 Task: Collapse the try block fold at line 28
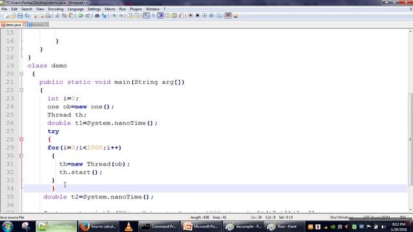pyautogui.click(x=21, y=139)
